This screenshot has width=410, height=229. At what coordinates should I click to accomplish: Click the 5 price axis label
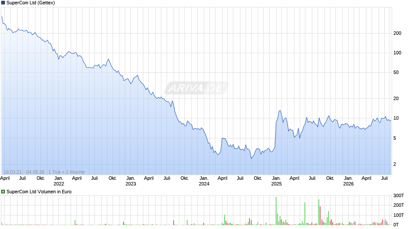[395, 138]
